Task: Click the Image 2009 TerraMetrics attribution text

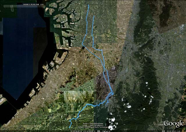Action: [x=93, y=125]
